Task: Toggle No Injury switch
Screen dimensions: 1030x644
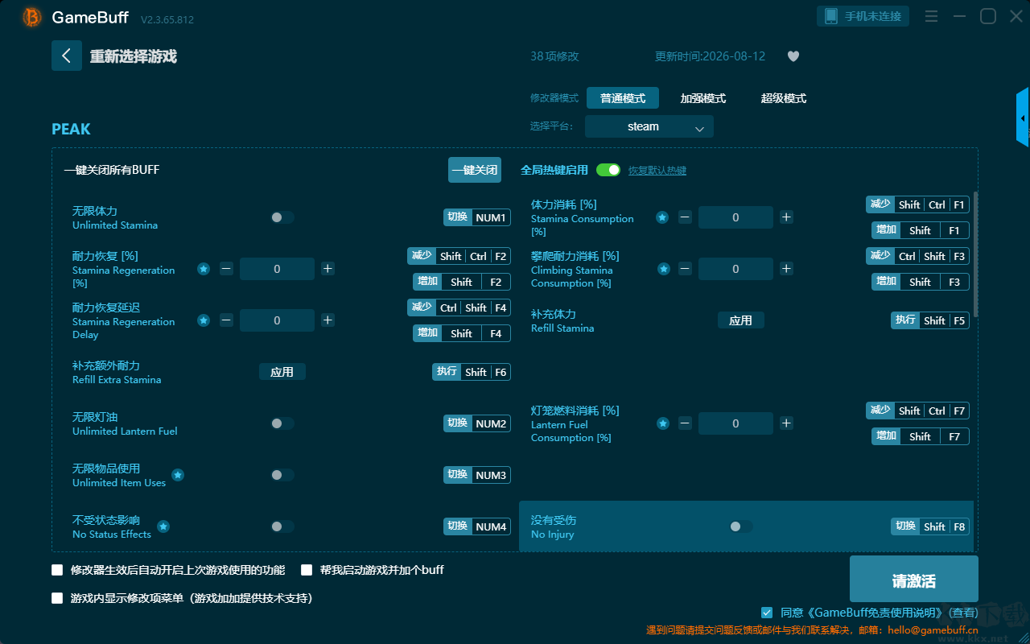Action: coord(741,526)
